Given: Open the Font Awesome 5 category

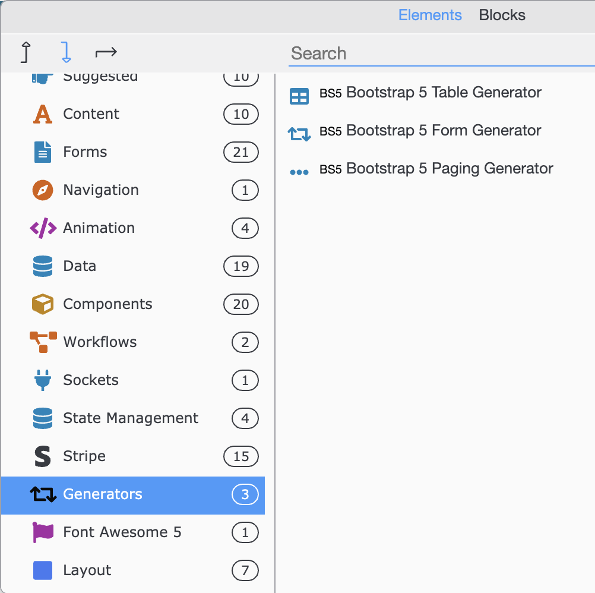Looking at the screenshot, I should [133, 532].
